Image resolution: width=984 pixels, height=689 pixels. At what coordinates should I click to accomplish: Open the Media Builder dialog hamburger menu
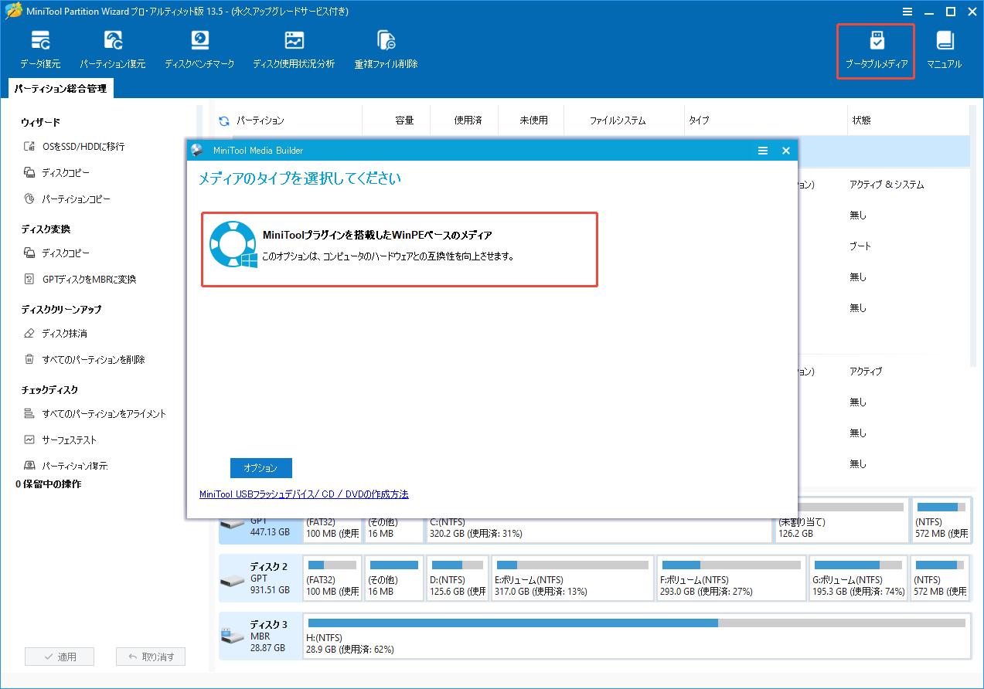[x=762, y=151]
